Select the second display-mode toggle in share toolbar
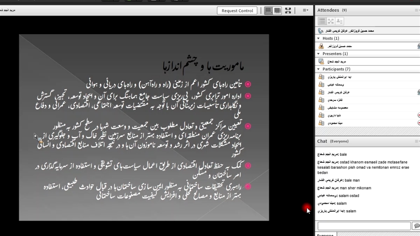This screenshot has height=236, width=420. [x=278, y=10]
